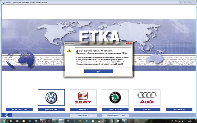Click the ЗАВЕРШИТЬ button
Viewport: 197px width, 123px height.
(179, 109)
